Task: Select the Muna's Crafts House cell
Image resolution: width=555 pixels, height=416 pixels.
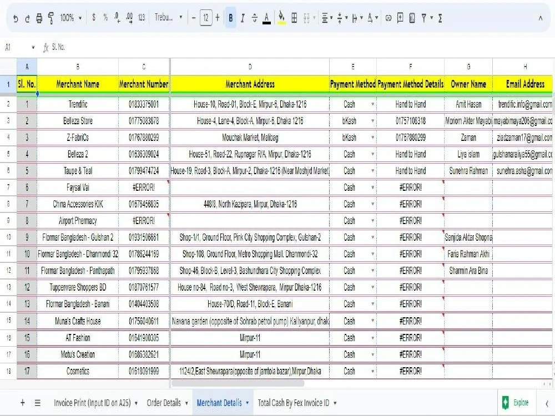Action: 78,321
